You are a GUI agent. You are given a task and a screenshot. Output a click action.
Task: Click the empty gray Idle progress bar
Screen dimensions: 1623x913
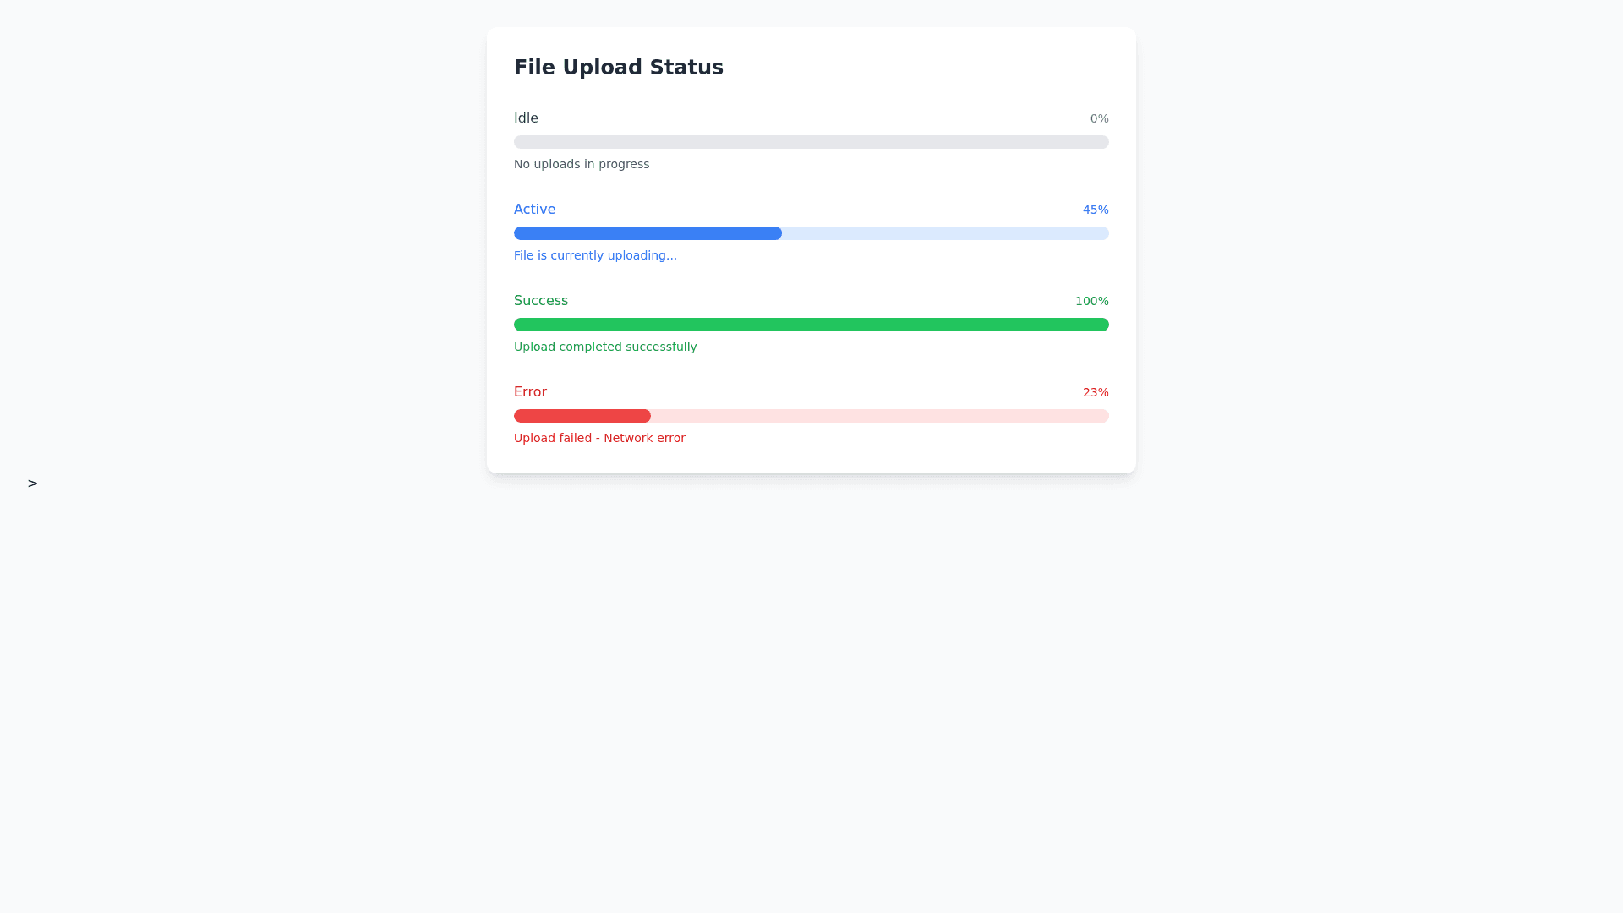coord(811,142)
